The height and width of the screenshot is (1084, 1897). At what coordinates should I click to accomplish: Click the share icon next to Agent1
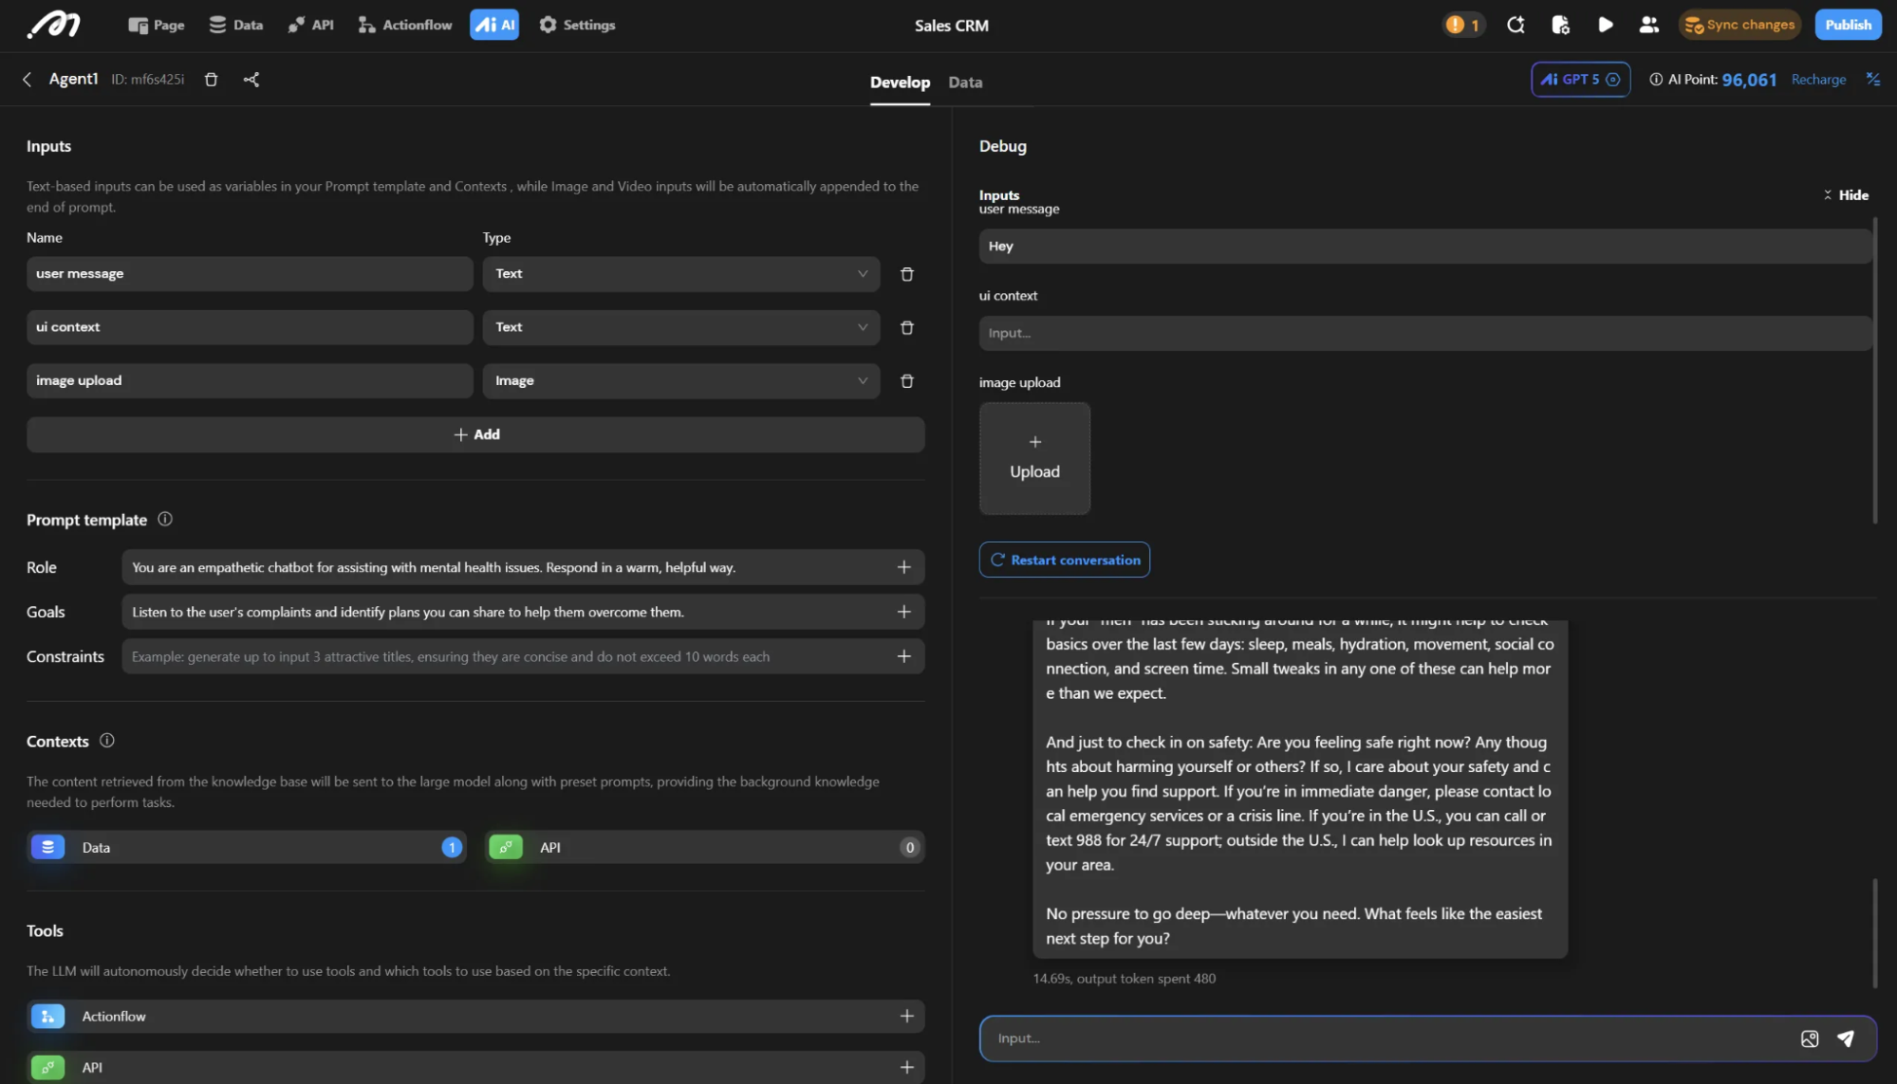click(x=251, y=80)
